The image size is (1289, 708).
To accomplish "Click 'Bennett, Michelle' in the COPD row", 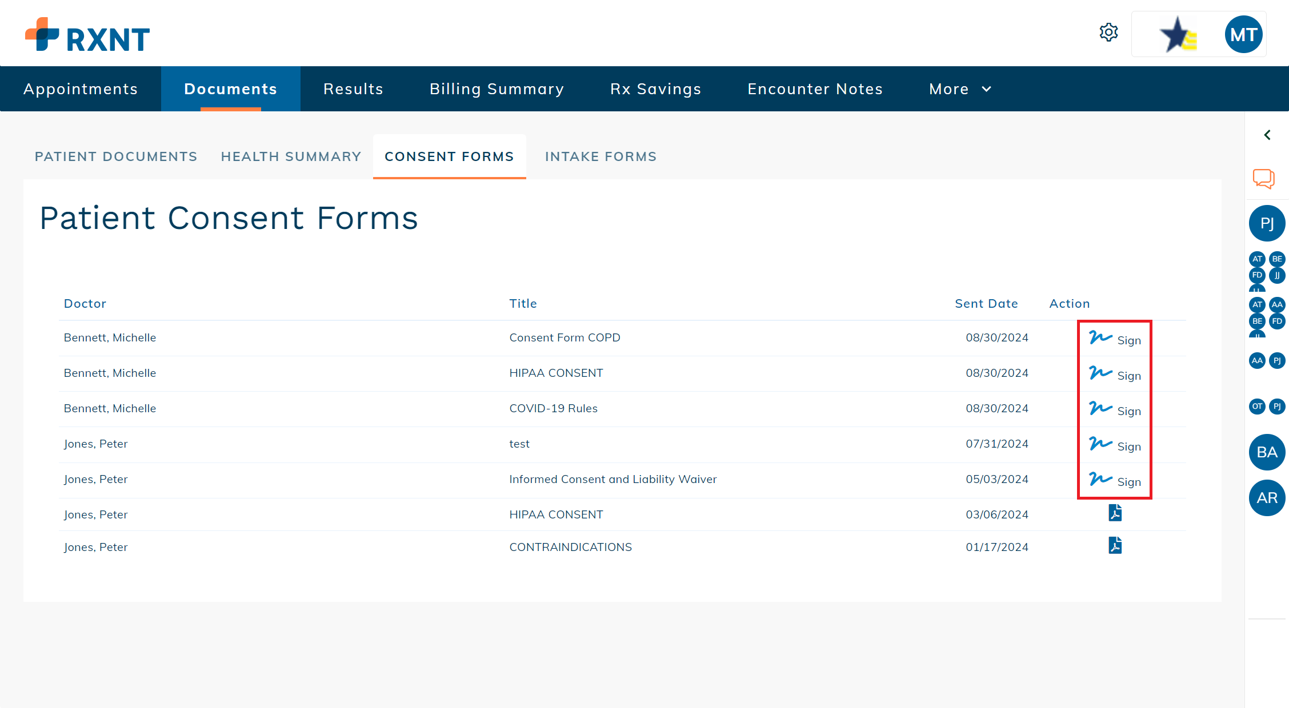I will [x=110, y=337].
